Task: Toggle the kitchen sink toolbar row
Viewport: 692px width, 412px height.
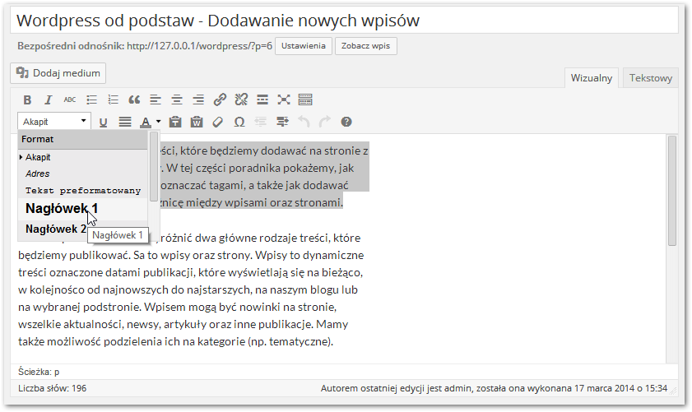Action: 305,100
